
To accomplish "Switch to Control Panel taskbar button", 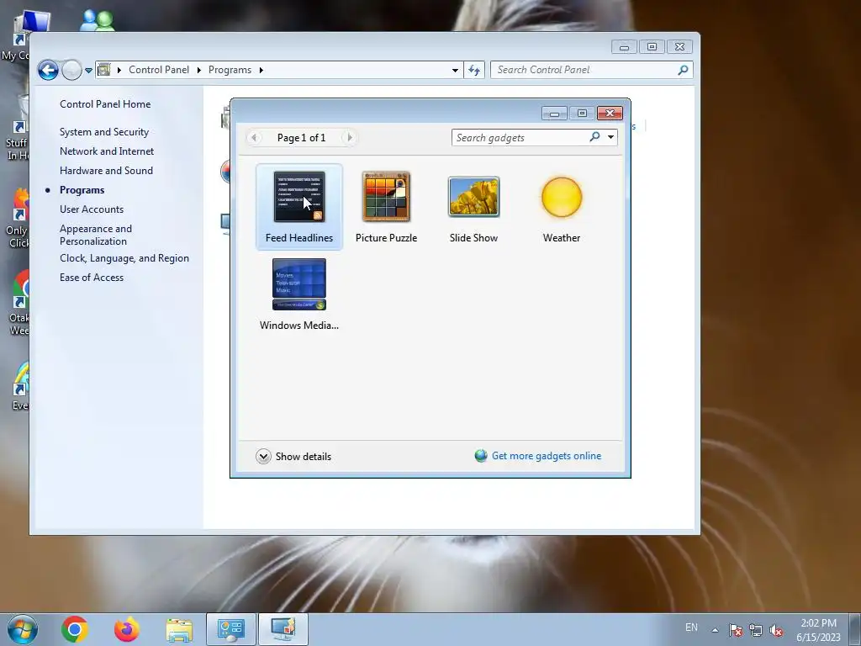I will click(x=230, y=629).
